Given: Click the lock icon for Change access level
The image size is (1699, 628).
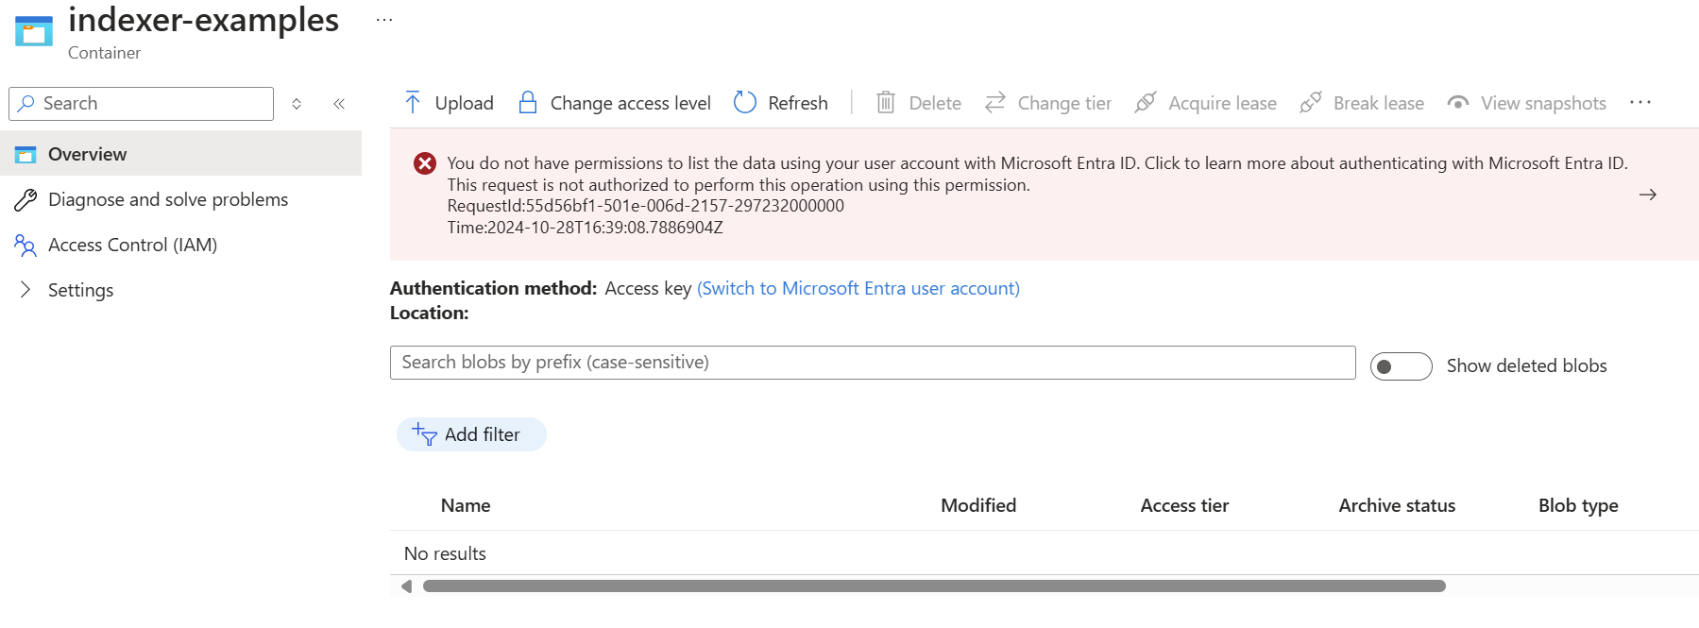Looking at the screenshot, I should 528,103.
